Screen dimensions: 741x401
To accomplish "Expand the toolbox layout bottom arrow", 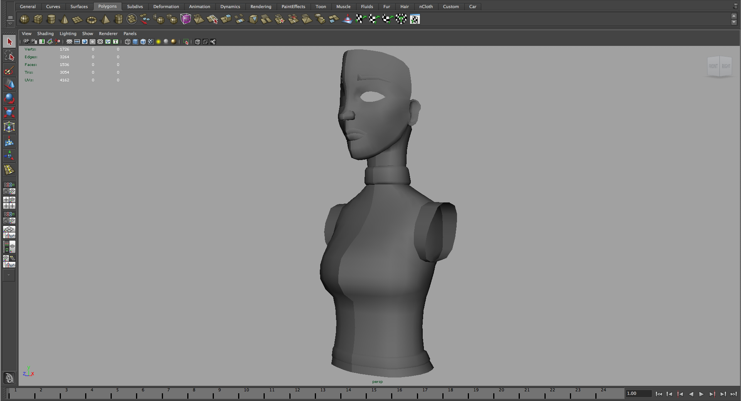I will pyautogui.click(x=9, y=275).
